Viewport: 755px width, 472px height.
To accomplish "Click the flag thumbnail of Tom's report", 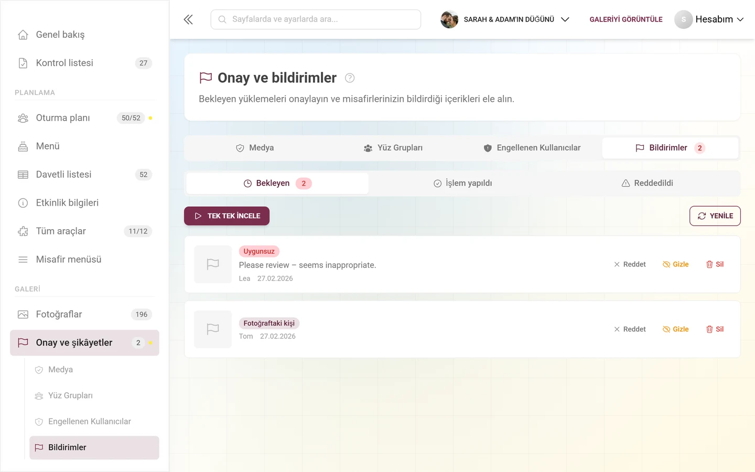I will tap(213, 329).
